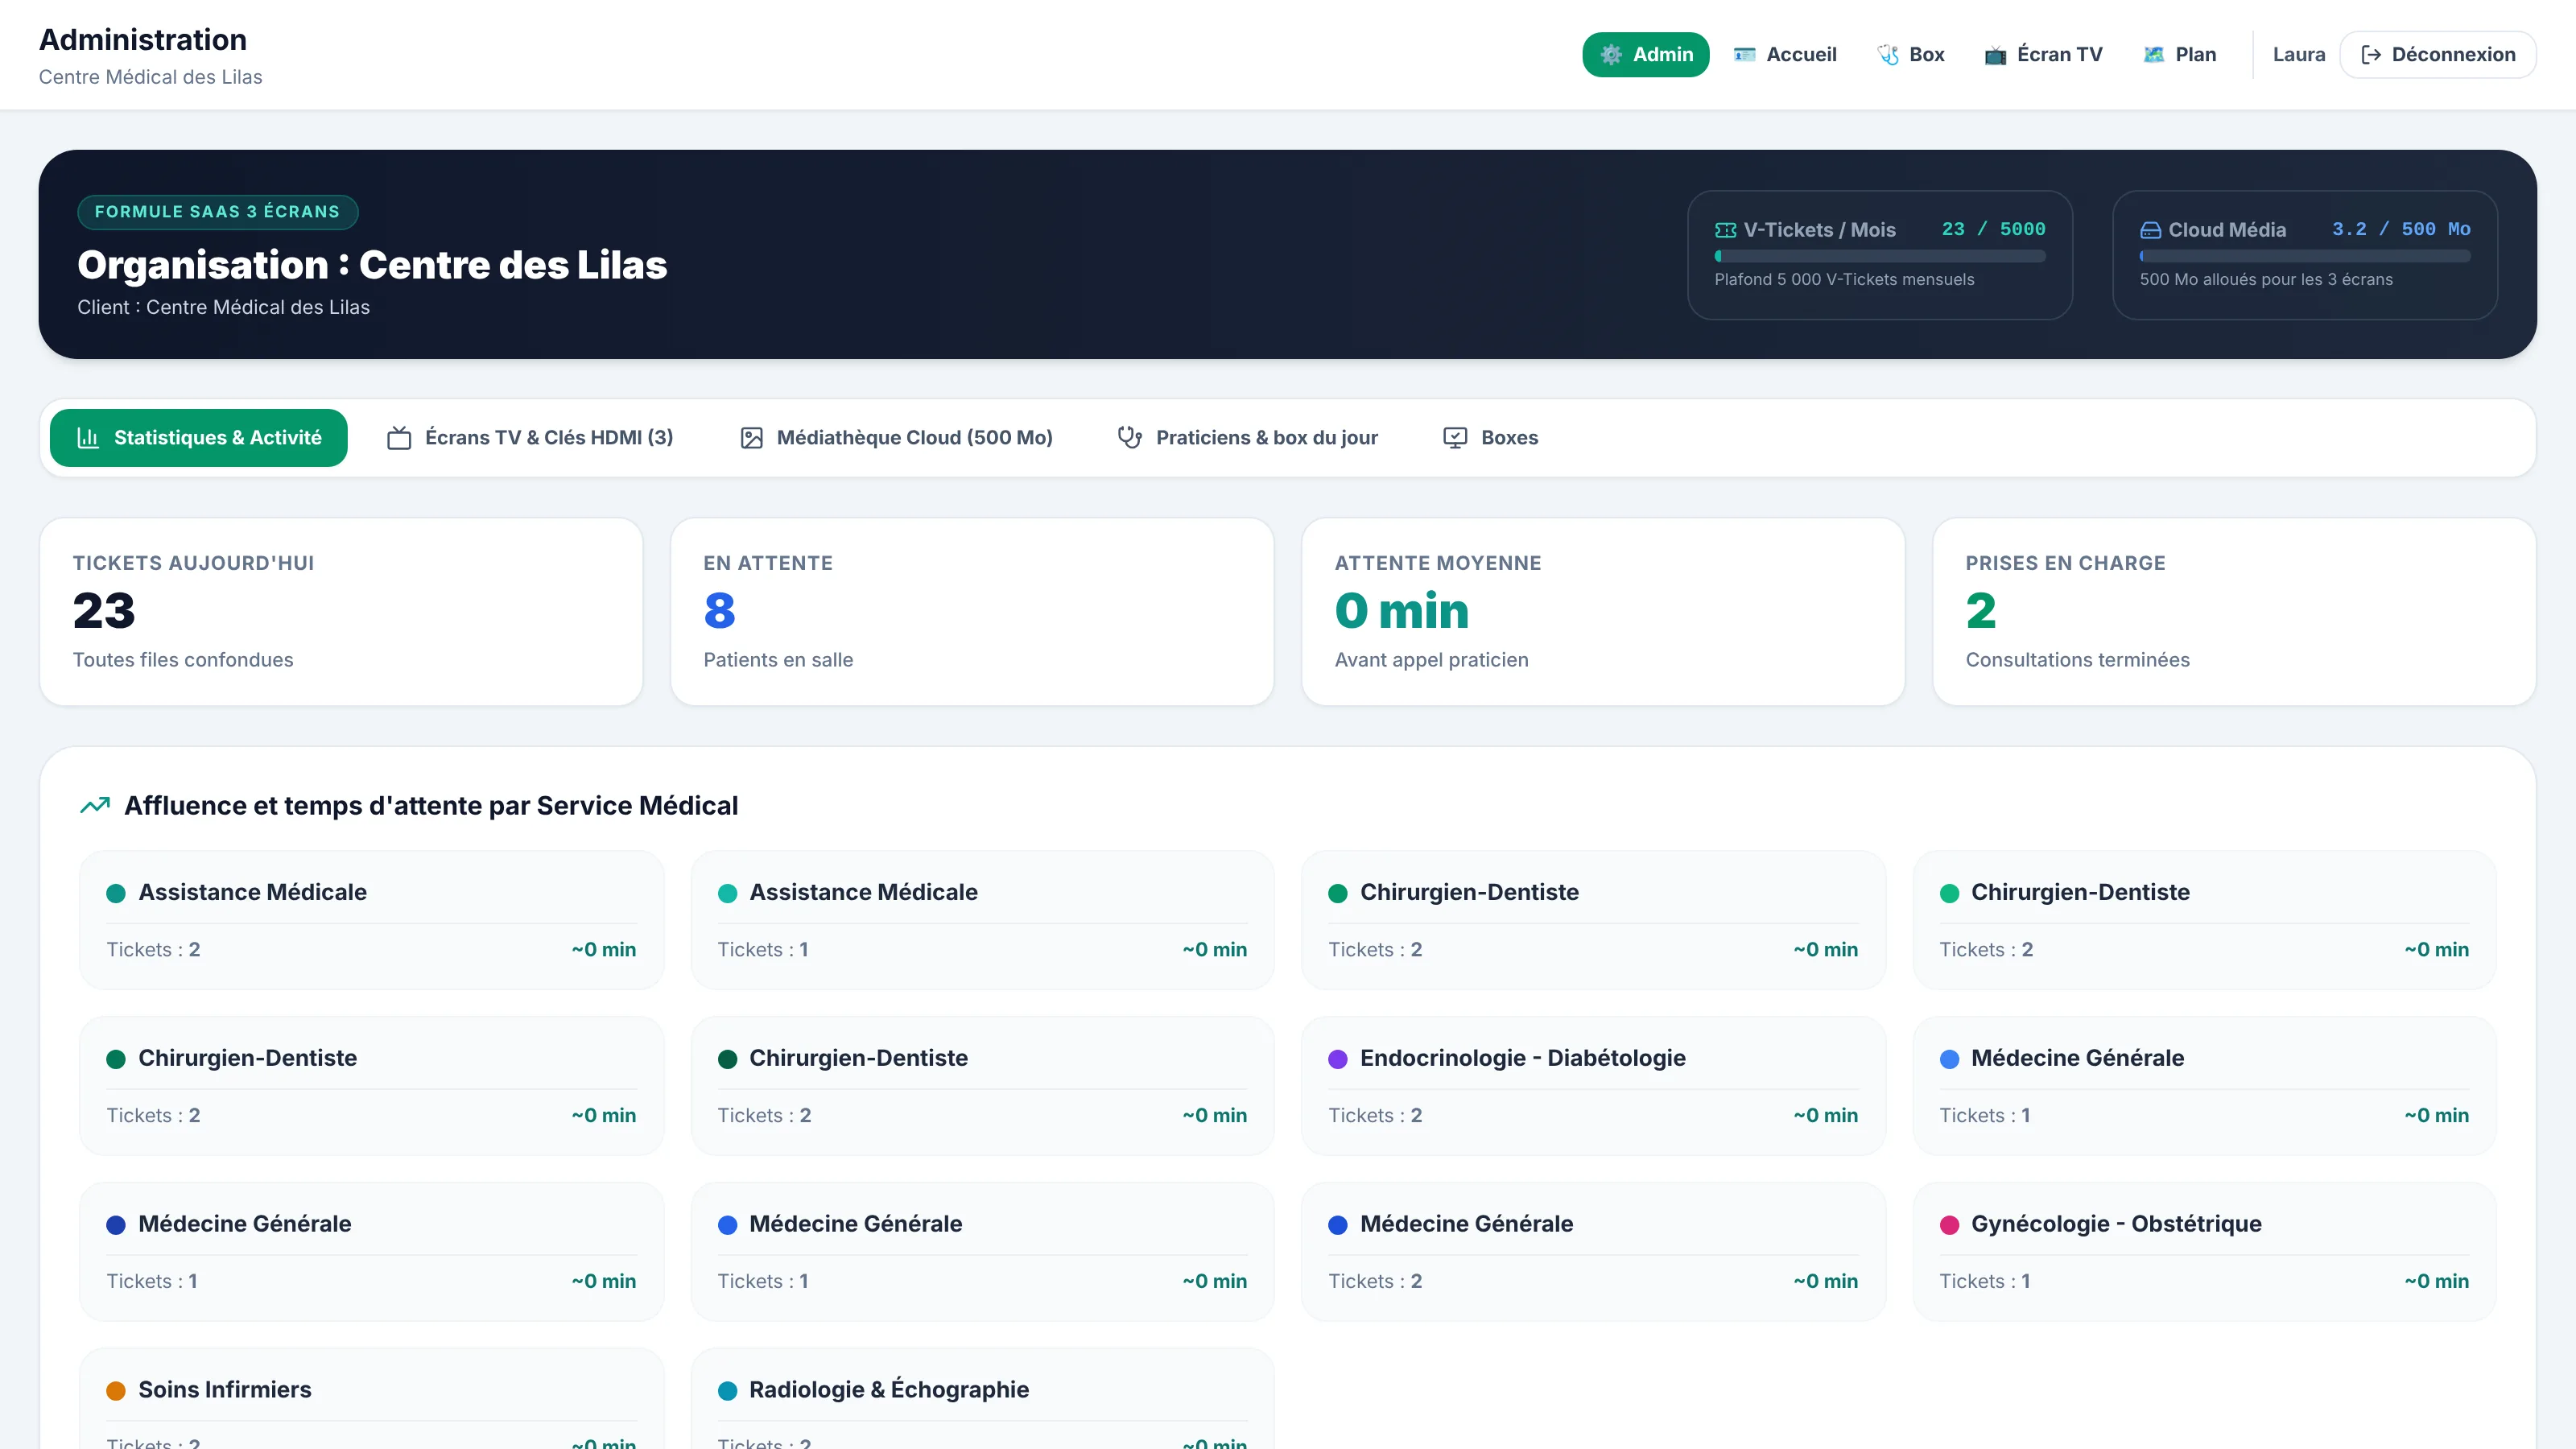The height and width of the screenshot is (1449, 2576).
Task: Click the trending arrow icon beside Affluence heading
Action: (95, 805)
